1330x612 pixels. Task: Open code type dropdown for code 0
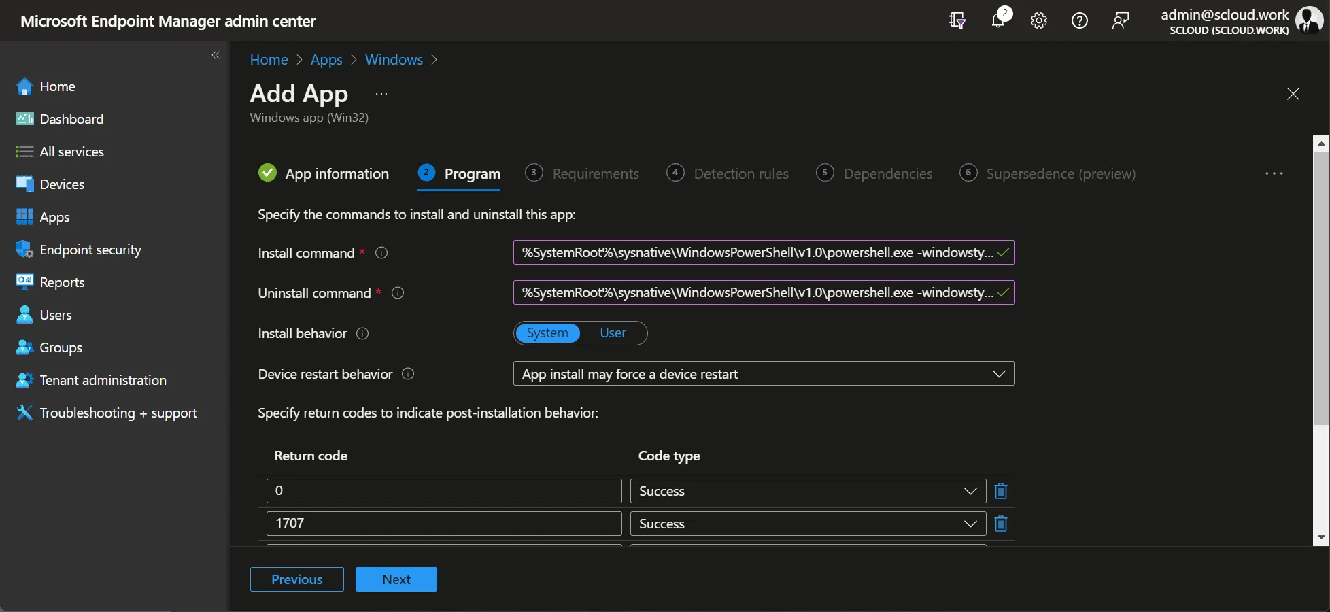tap(808, 491)
